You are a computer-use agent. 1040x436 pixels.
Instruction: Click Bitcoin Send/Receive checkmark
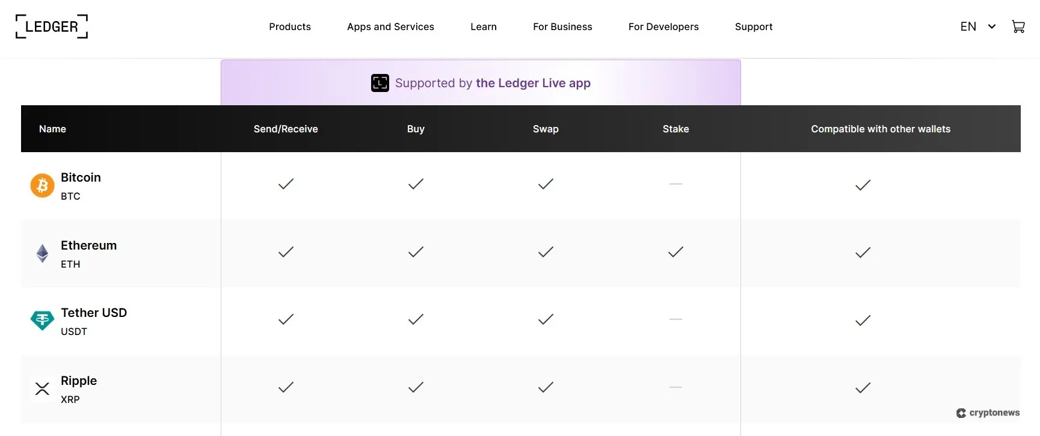coord(286,184)
